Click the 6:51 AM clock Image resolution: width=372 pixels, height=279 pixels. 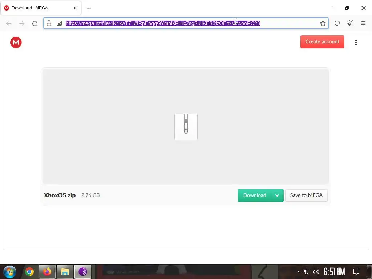(x=335, y=272)
